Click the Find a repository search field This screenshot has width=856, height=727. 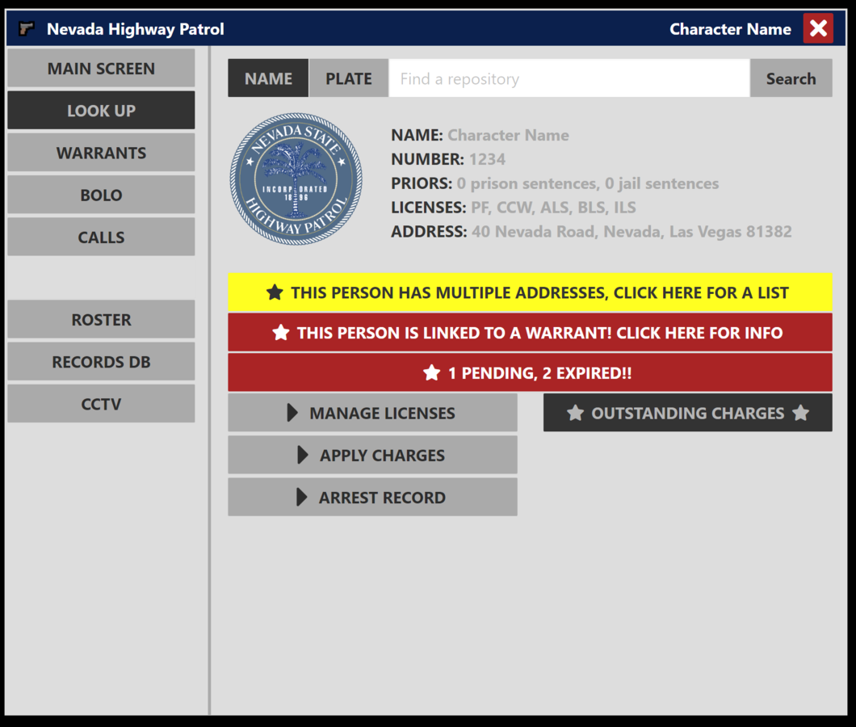point(569,78)
